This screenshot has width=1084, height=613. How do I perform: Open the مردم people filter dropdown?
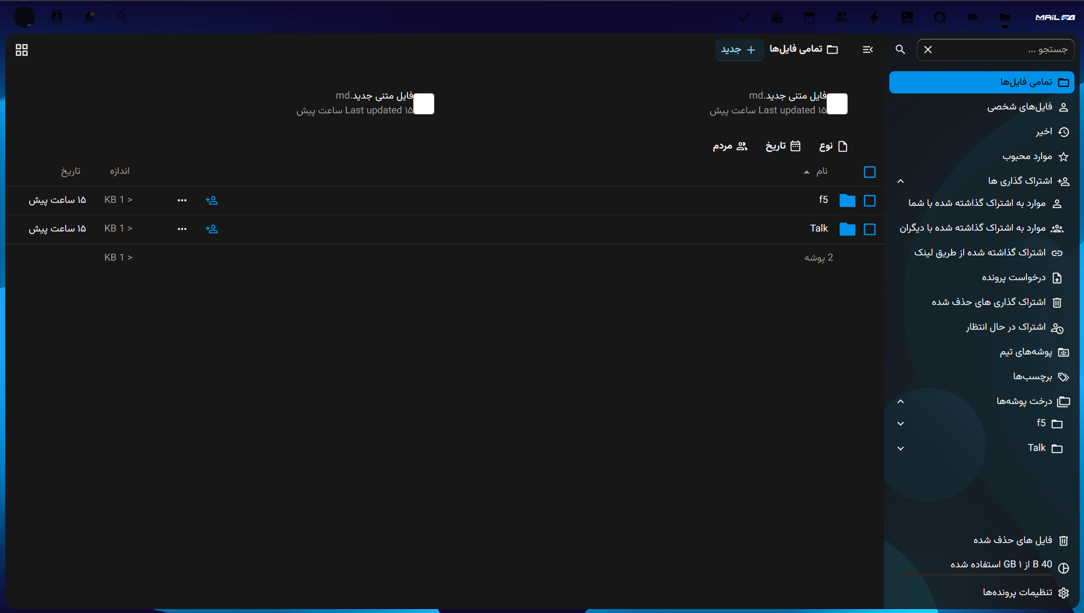click(730, 146)
